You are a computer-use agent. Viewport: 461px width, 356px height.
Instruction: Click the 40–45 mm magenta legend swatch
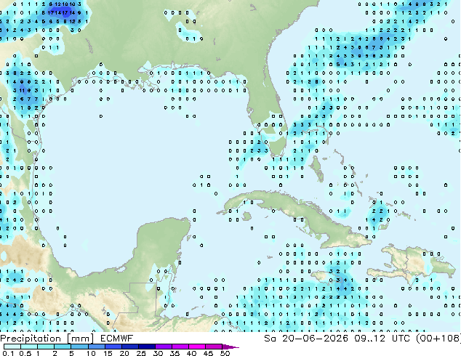(x=196, y=347)
